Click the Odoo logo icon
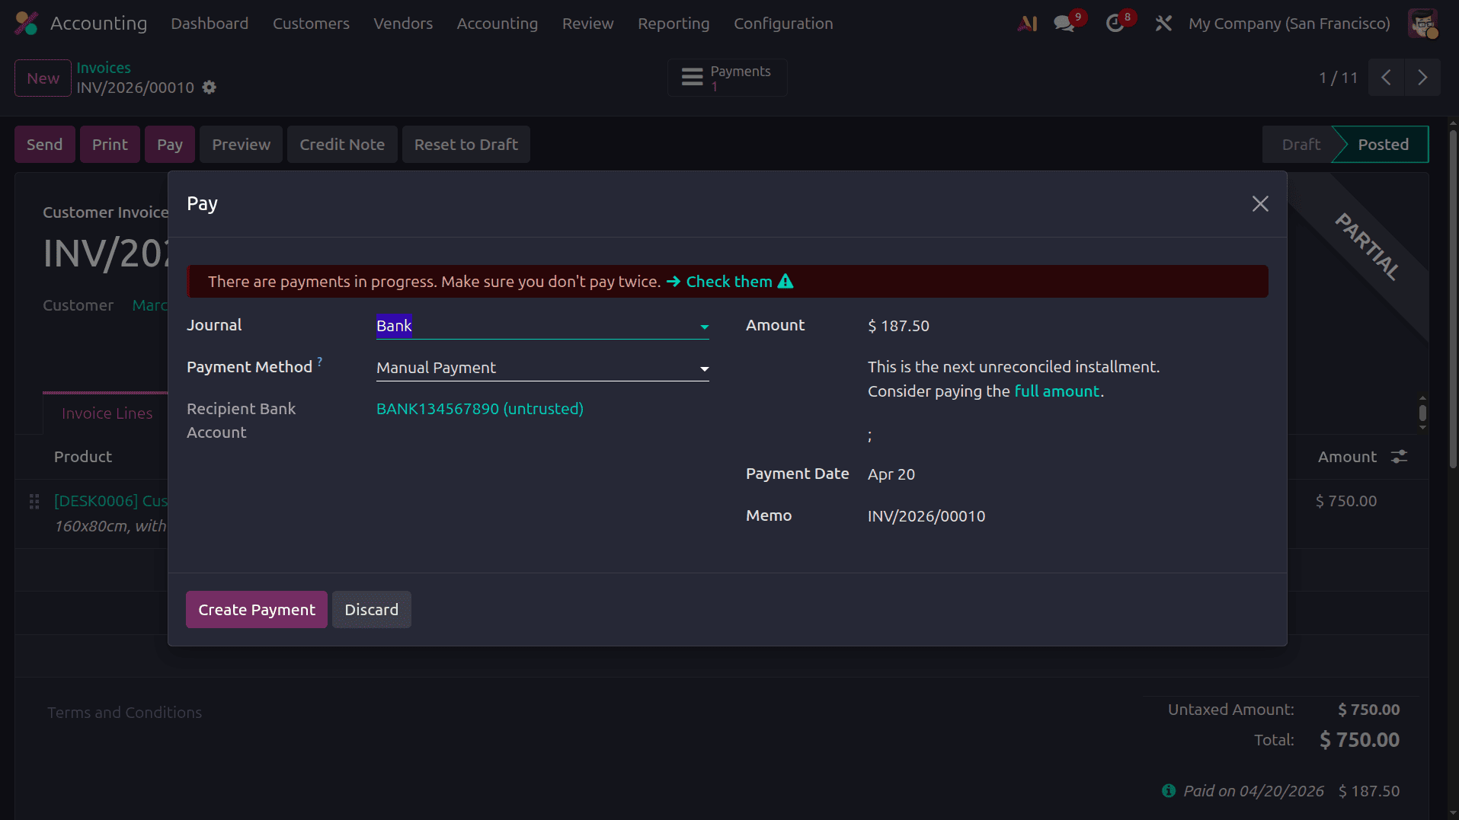Image resolution: width=1459 pixels, height=820 pixels. click(25, 23)
